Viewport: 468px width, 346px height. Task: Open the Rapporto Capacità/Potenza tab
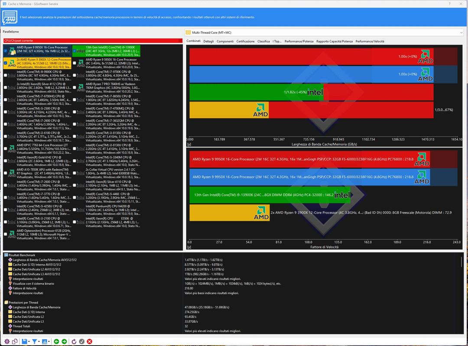334,42
